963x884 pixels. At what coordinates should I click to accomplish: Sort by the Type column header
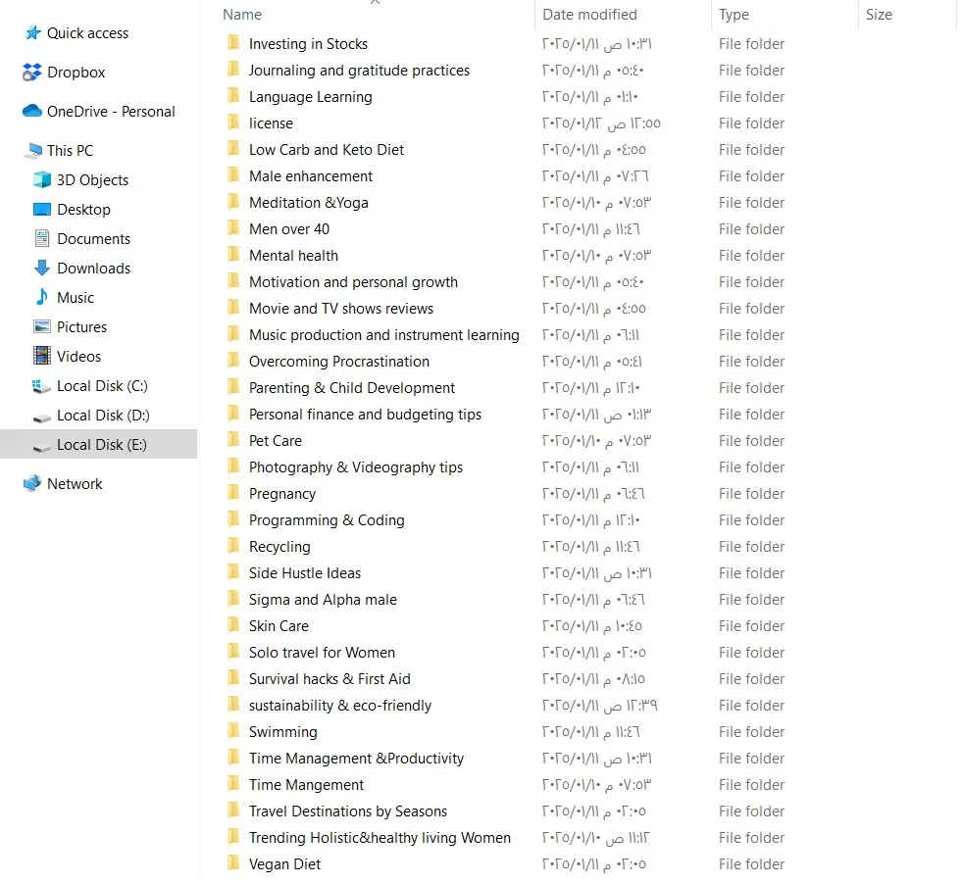(734, 14)
